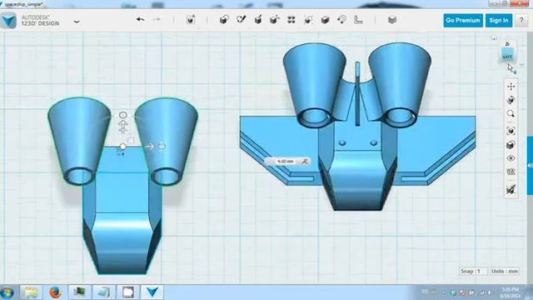Open the Units: mm setting
The width and height of the screenshot is (533, 300).
click(505, 271)
